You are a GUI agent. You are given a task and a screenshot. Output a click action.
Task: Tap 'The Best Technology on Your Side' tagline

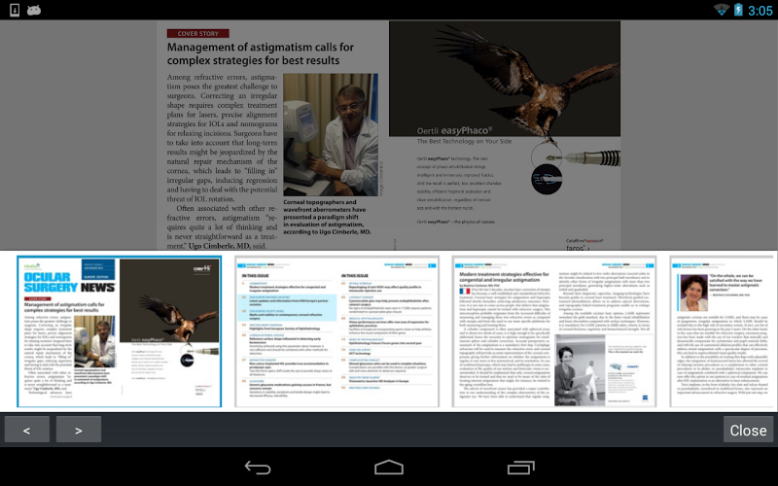(x=464, y=141)
